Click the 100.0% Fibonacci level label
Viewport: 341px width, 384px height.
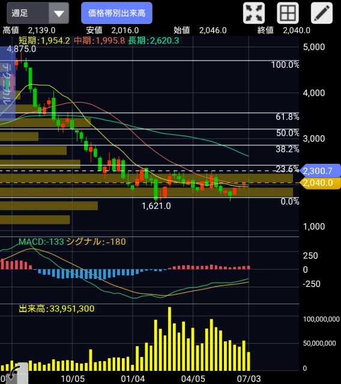click(x=285, y=65)
